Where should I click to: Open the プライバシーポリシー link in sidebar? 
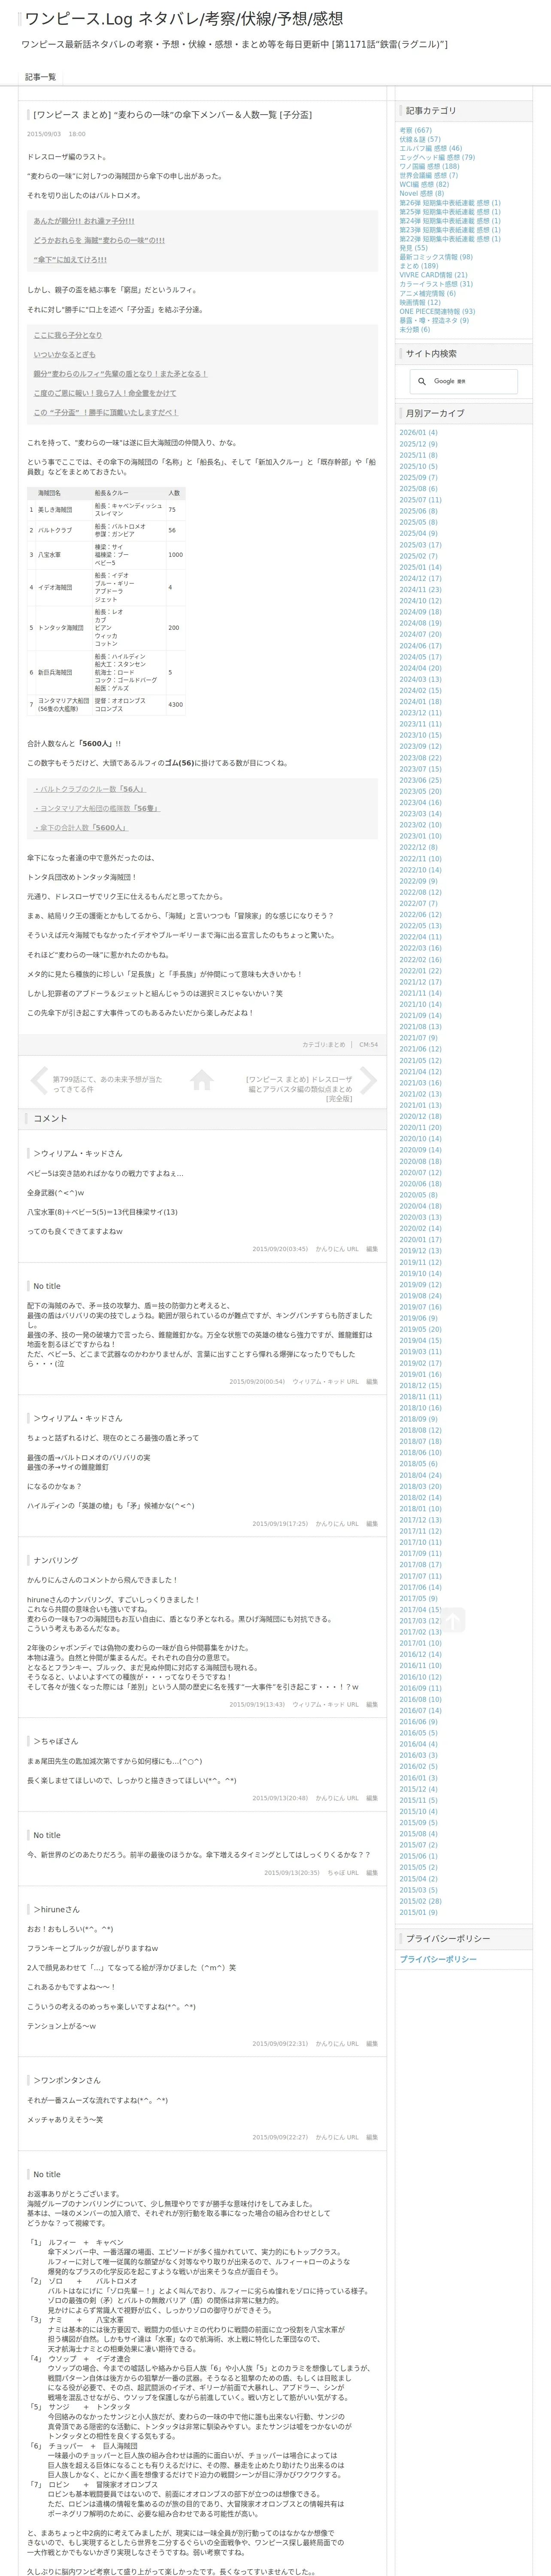[x=438, y=1959]
